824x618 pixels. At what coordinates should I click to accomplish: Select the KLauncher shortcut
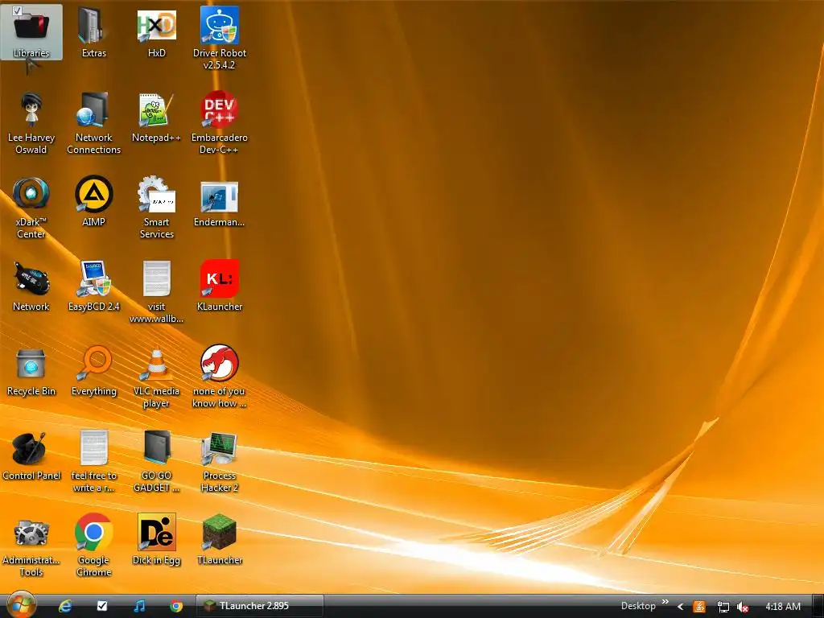(x=220, y=286)
